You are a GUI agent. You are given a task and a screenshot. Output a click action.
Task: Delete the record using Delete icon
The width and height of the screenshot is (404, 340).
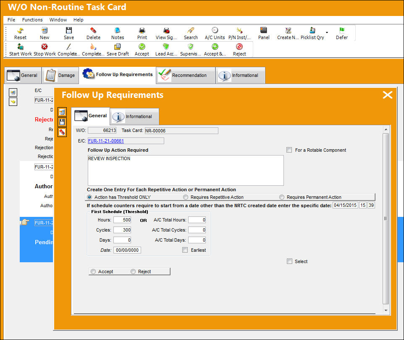pos(93,31)
